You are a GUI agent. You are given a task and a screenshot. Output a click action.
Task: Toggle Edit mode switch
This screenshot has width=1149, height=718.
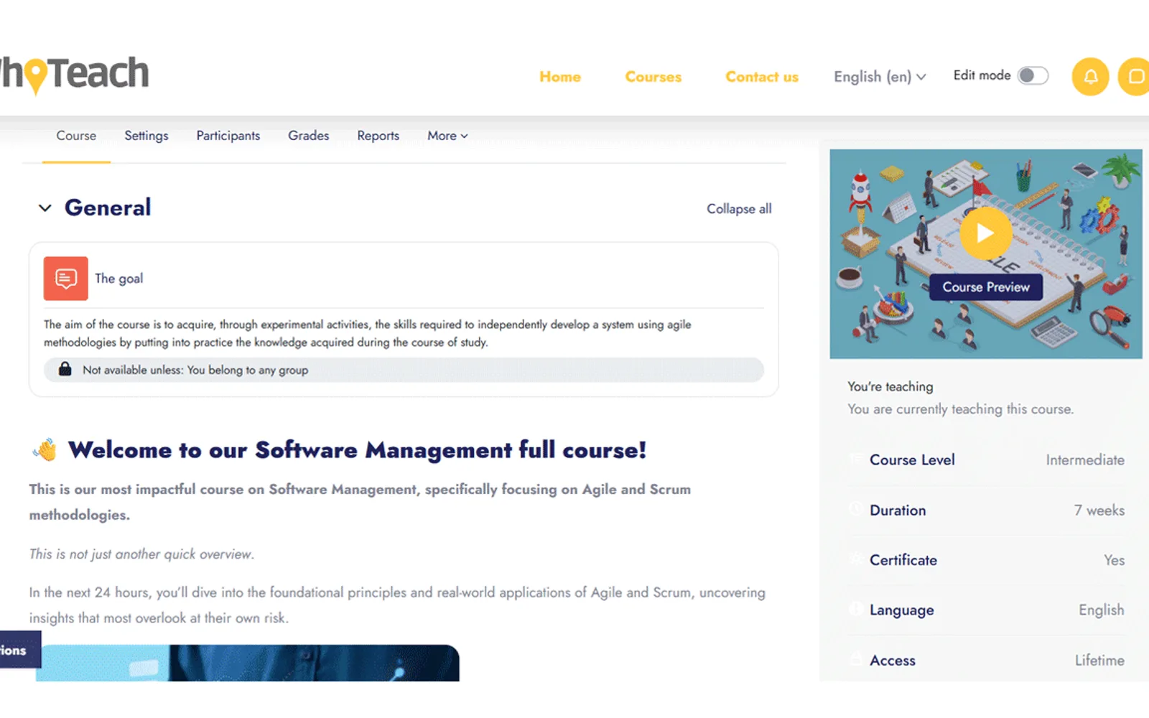pos(1033,75)
